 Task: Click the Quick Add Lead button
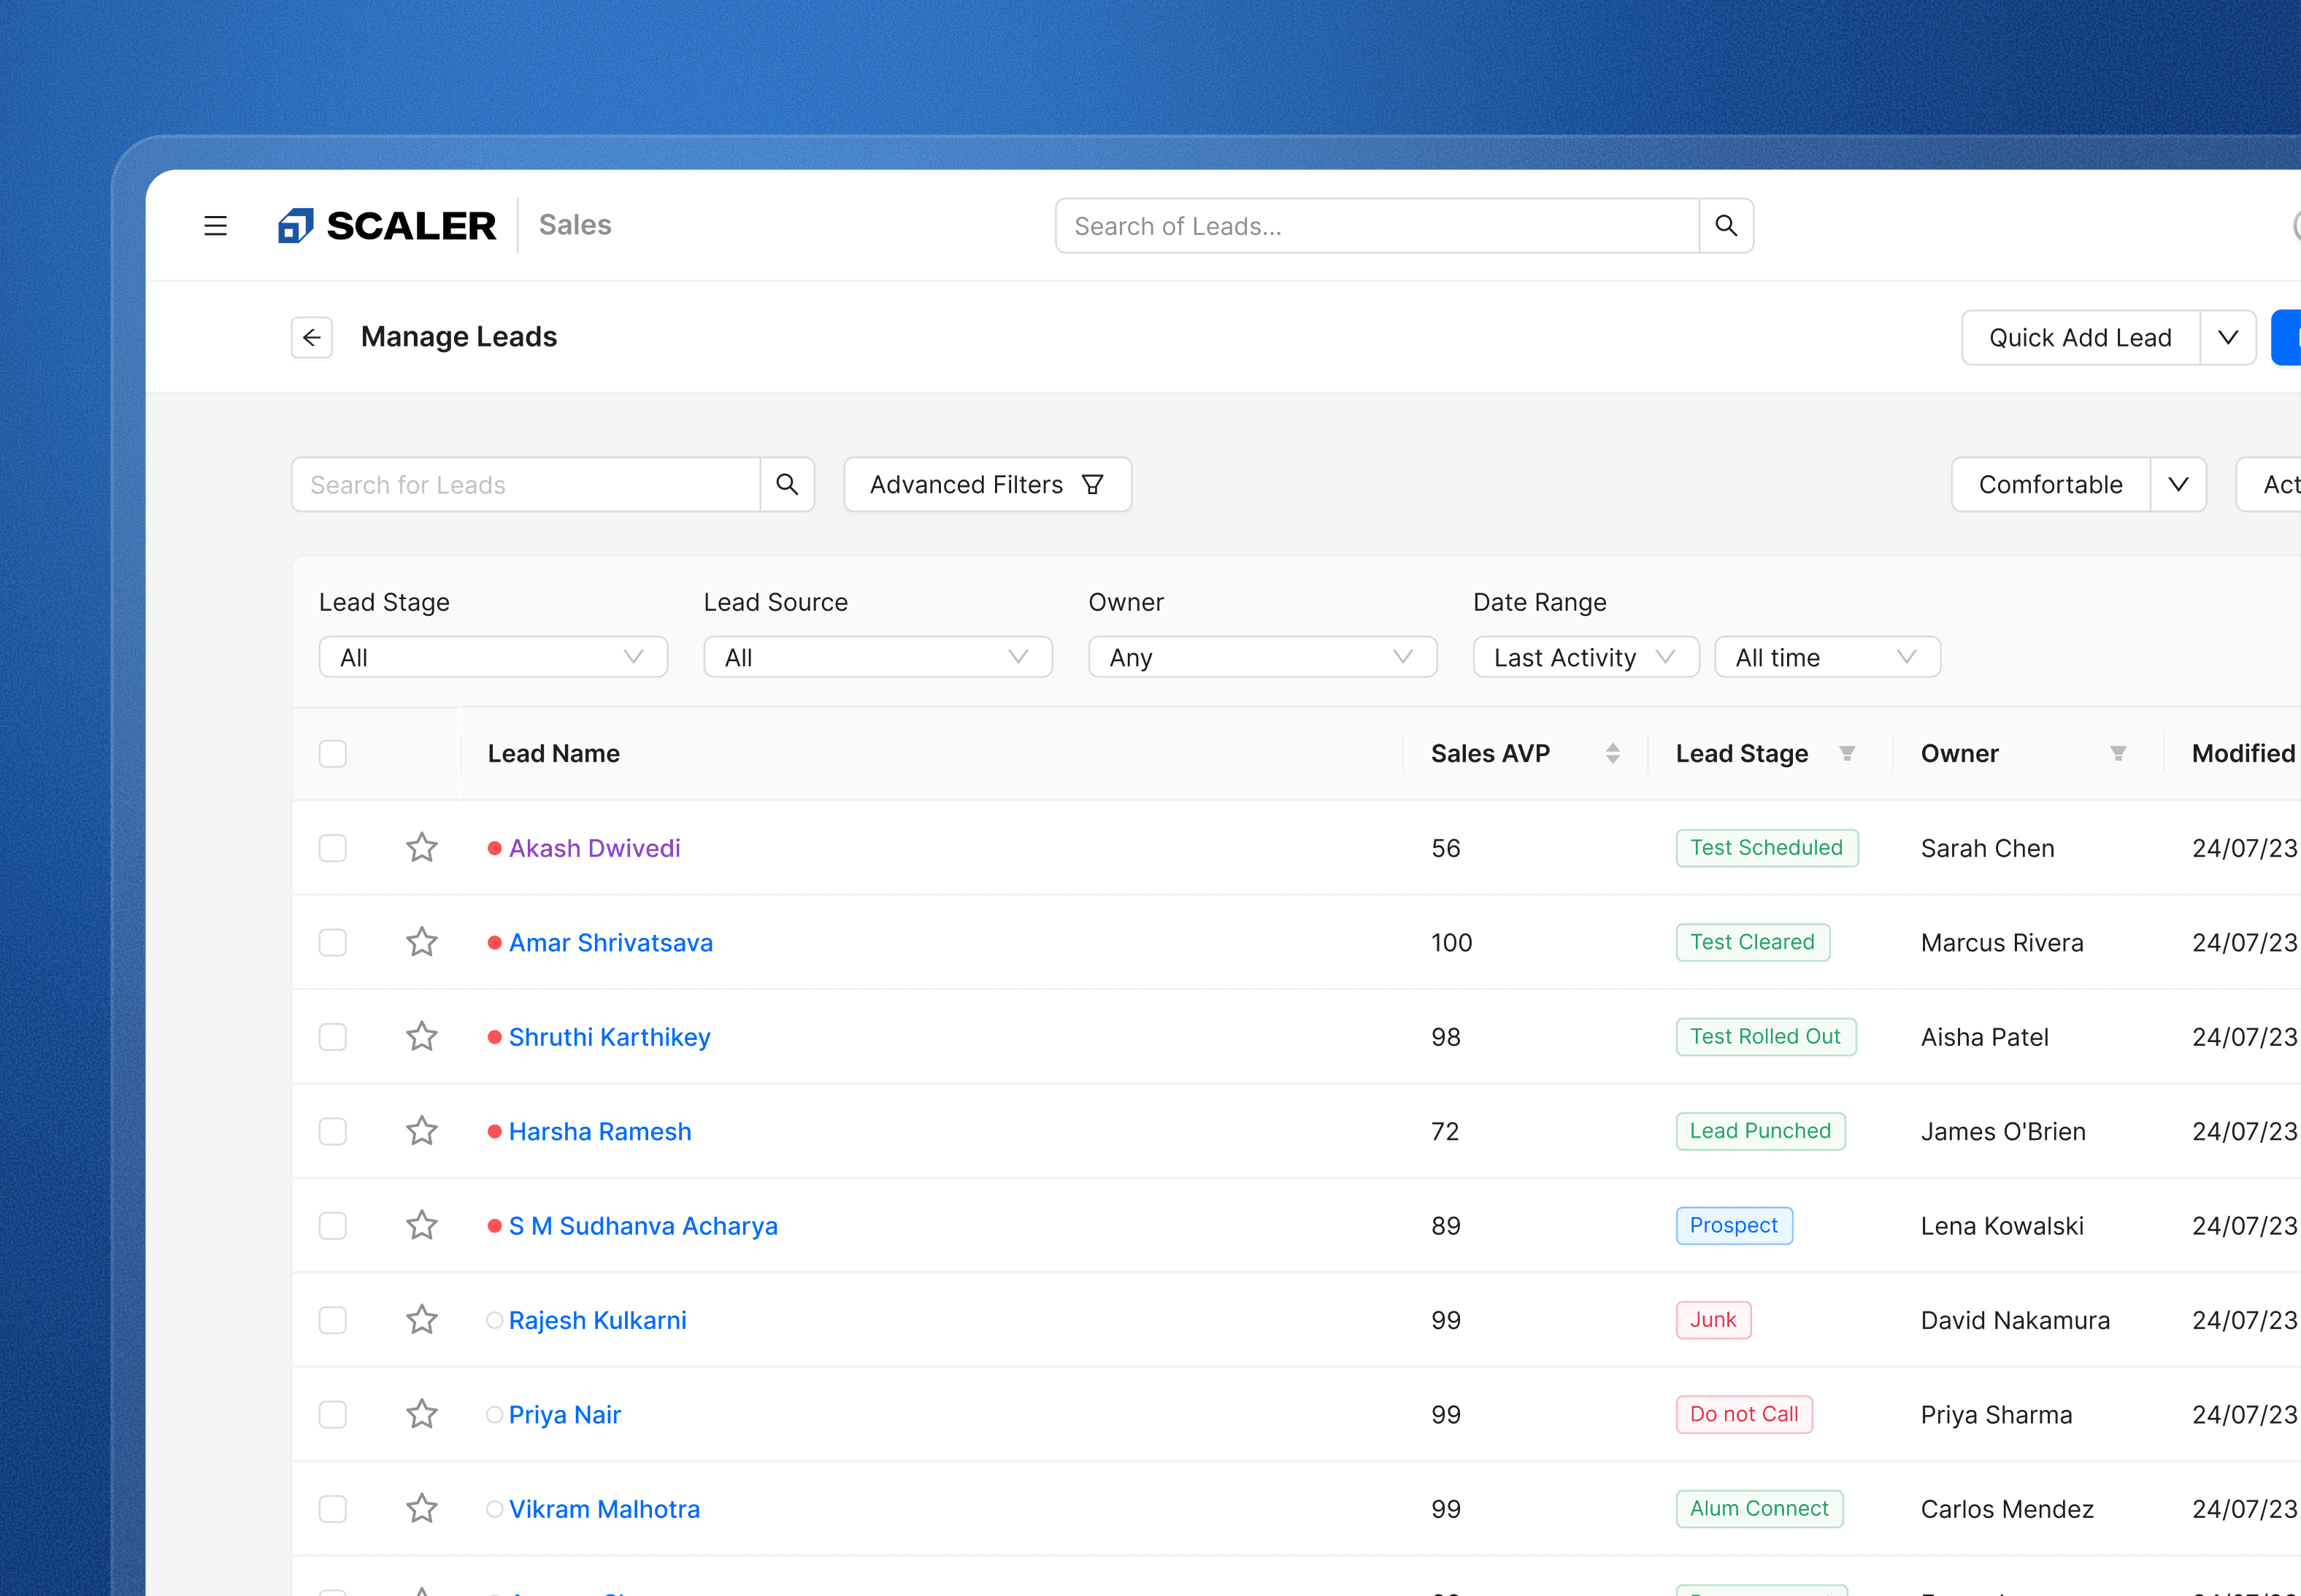click(x=2080, y=338)
